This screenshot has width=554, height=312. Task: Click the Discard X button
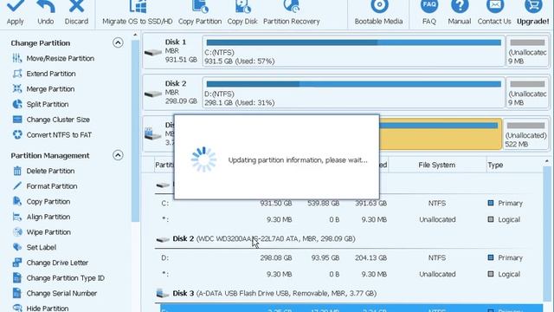[76, 13]
